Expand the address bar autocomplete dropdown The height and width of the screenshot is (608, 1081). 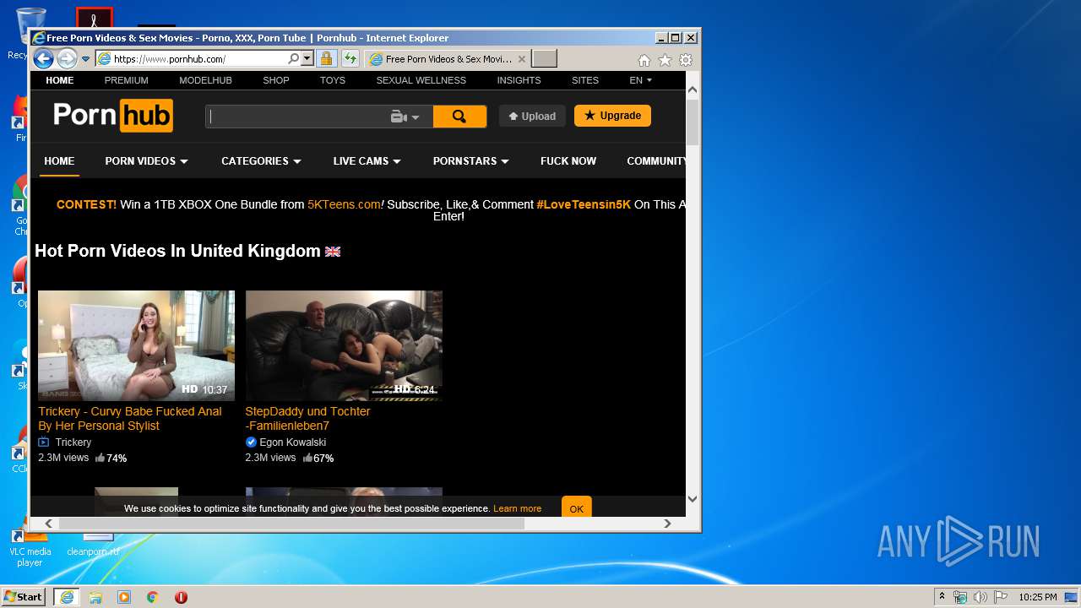(307, 59)
